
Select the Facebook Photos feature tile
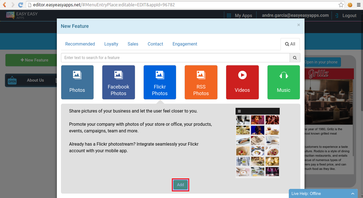pyautogui.click(x=118, y=82)
